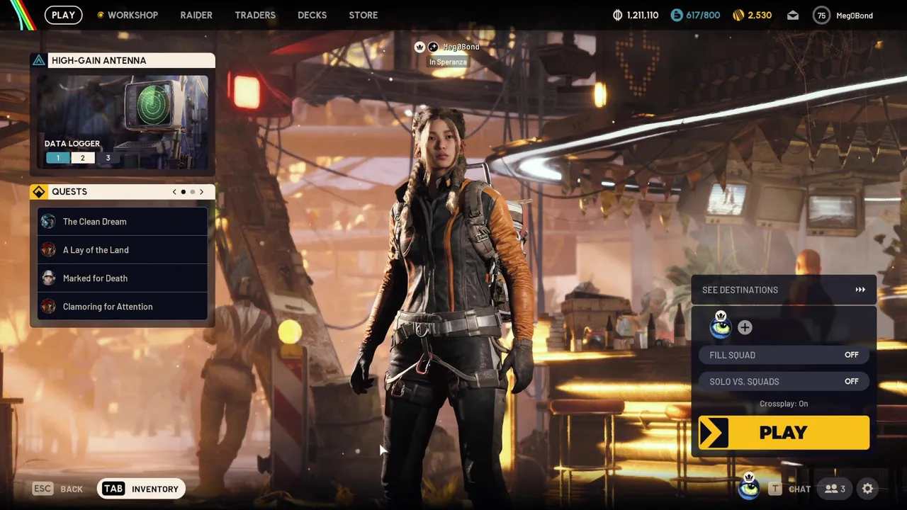Click the platform icon beside Meg0Bond nameplate
Image resolution: width=907 pixels, height=510 pixels.
(433, 47)
